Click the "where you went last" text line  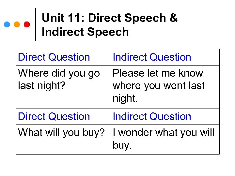(159, 86)
